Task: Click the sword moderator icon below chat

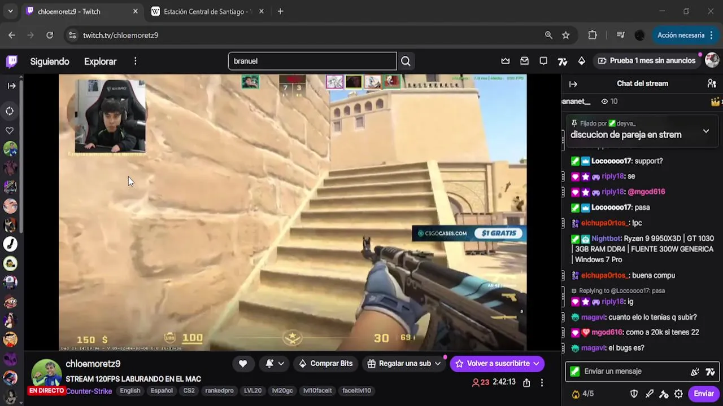Action: (650, 394)
